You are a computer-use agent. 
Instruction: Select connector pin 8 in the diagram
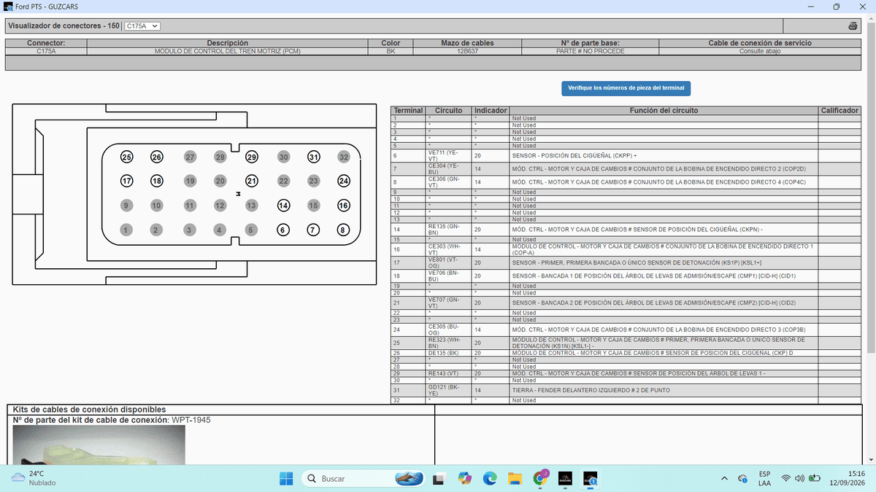[x=342, y=230]
